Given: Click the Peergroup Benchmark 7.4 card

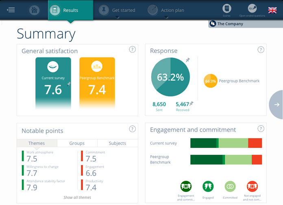Looking at the screenshot, I should click(97, 83).
